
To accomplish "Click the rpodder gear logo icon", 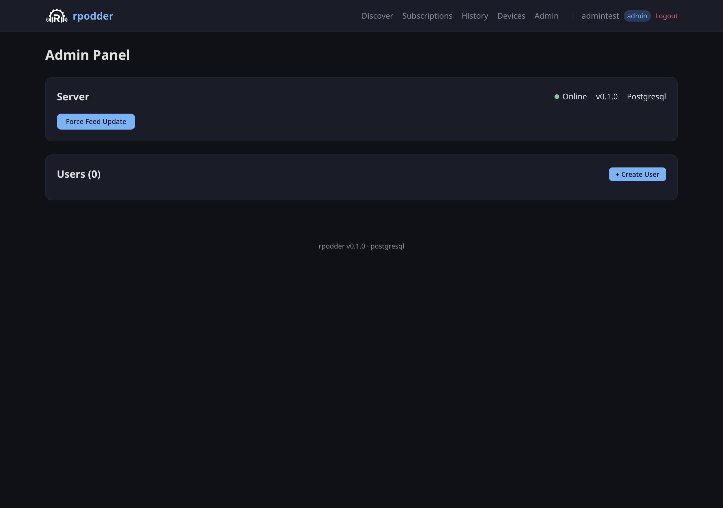I will (x=56, y=16).
